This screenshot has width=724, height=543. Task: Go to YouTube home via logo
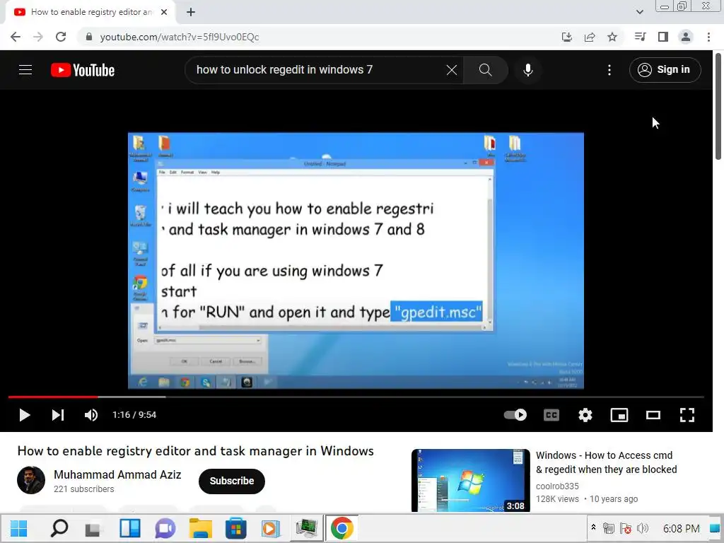tap(83, 70)
